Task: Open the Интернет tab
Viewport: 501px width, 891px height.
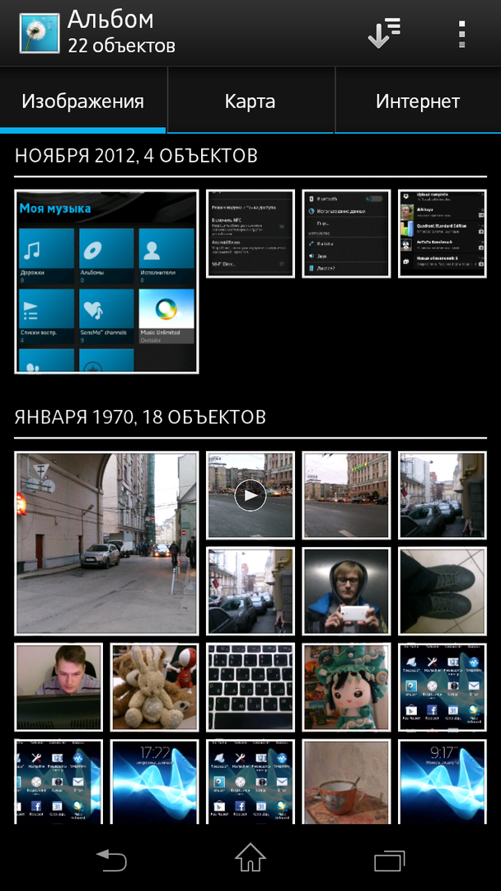Action: coord(417,101)
